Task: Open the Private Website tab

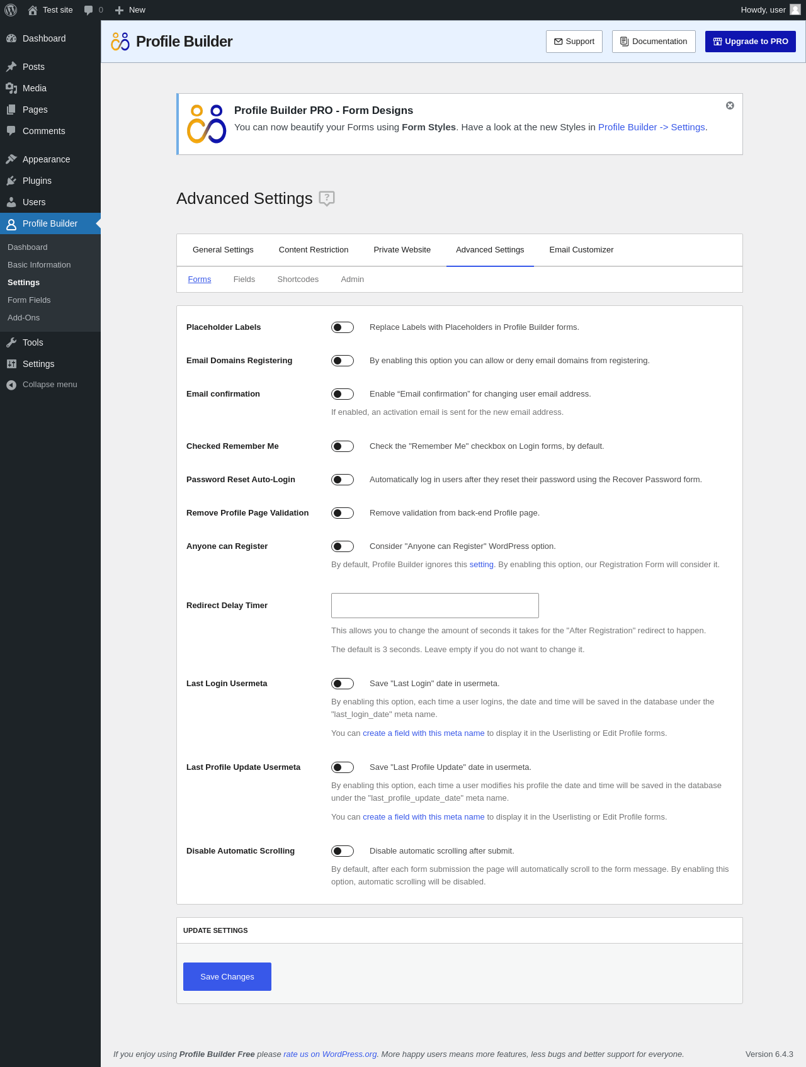Action: coord(402,250)
